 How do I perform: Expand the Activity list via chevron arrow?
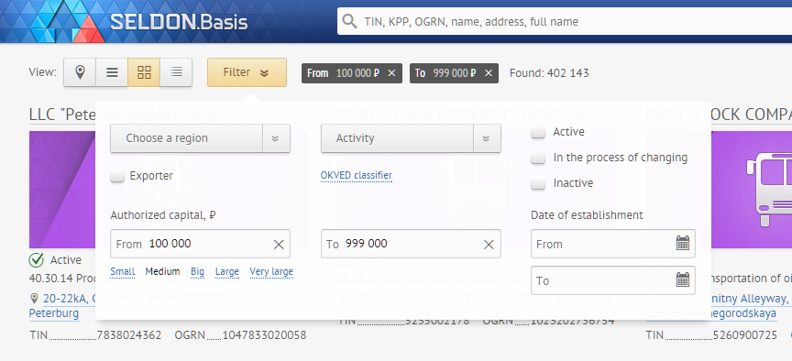tap(487, 138)
